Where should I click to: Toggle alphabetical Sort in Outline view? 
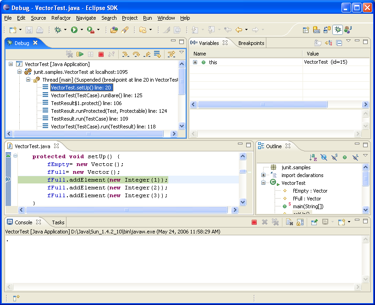(x=313, y=157)
